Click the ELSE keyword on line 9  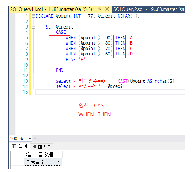coord(71,60)
